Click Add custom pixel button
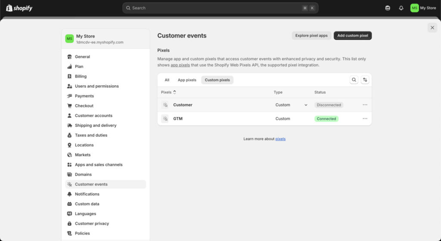Image resolution: width=441 pixels, height=241 pixels. tap(352, 35)
